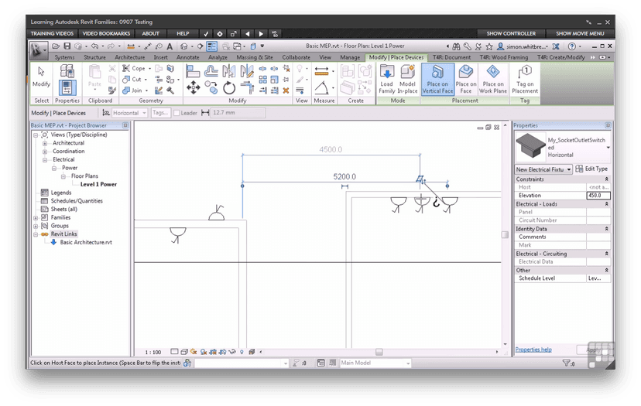Click Model In-place button
The width and height of the screenshot is (641, 406).
click(x=407, y=79)
